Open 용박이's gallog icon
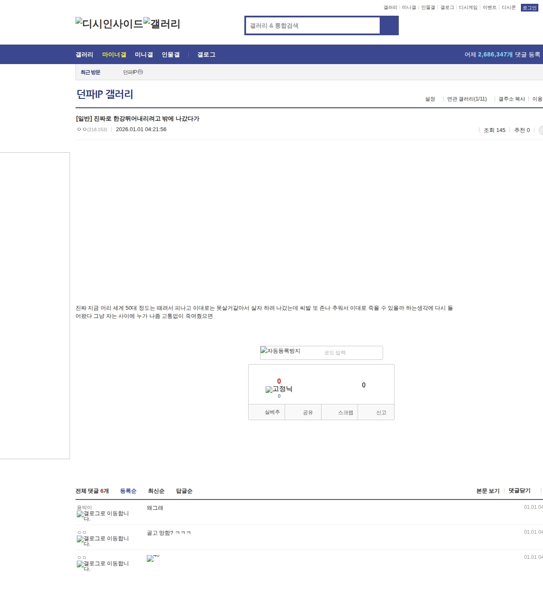Screen dimensions: 543x606 103,515
